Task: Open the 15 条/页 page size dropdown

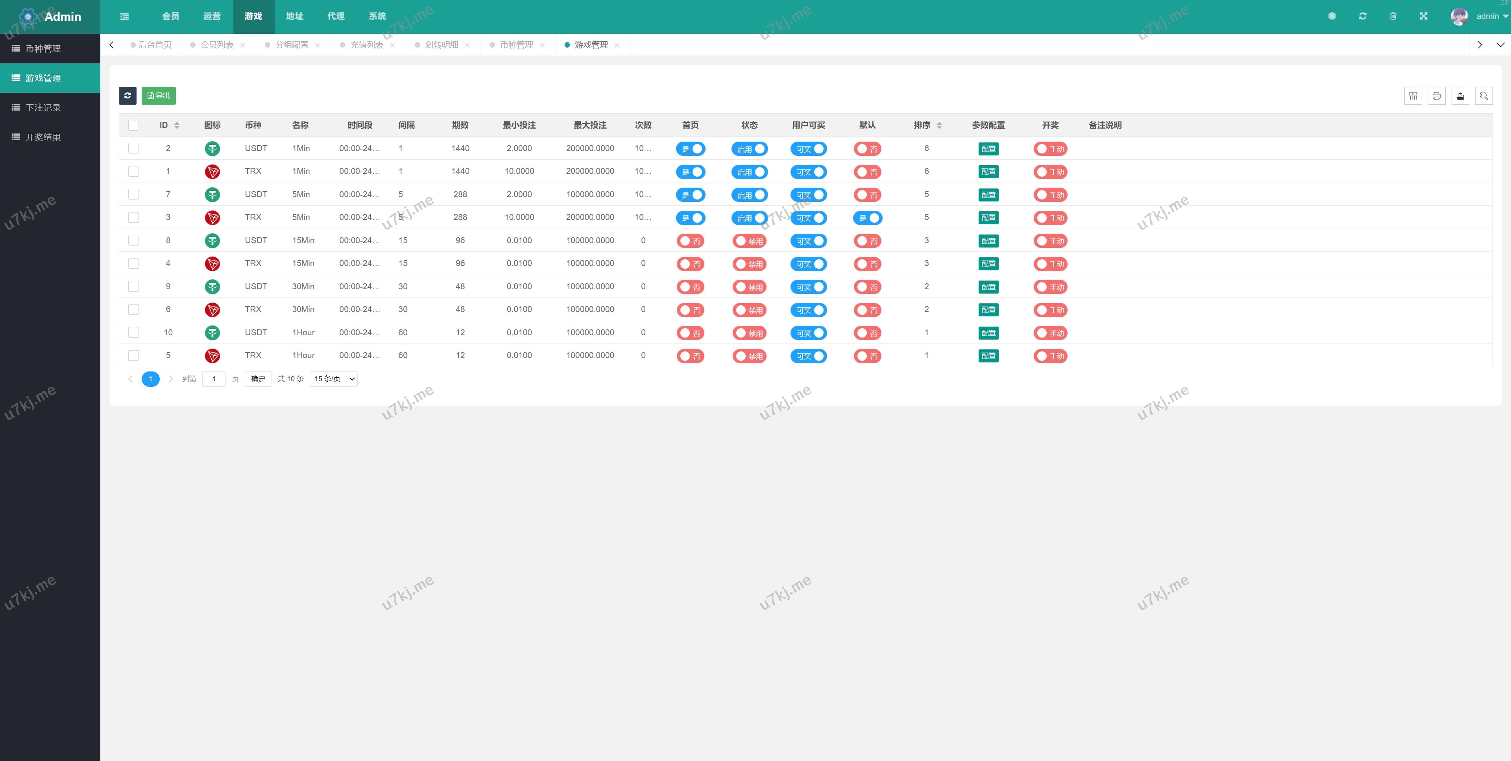Action: pyautogui.click(x=333, y=379)
